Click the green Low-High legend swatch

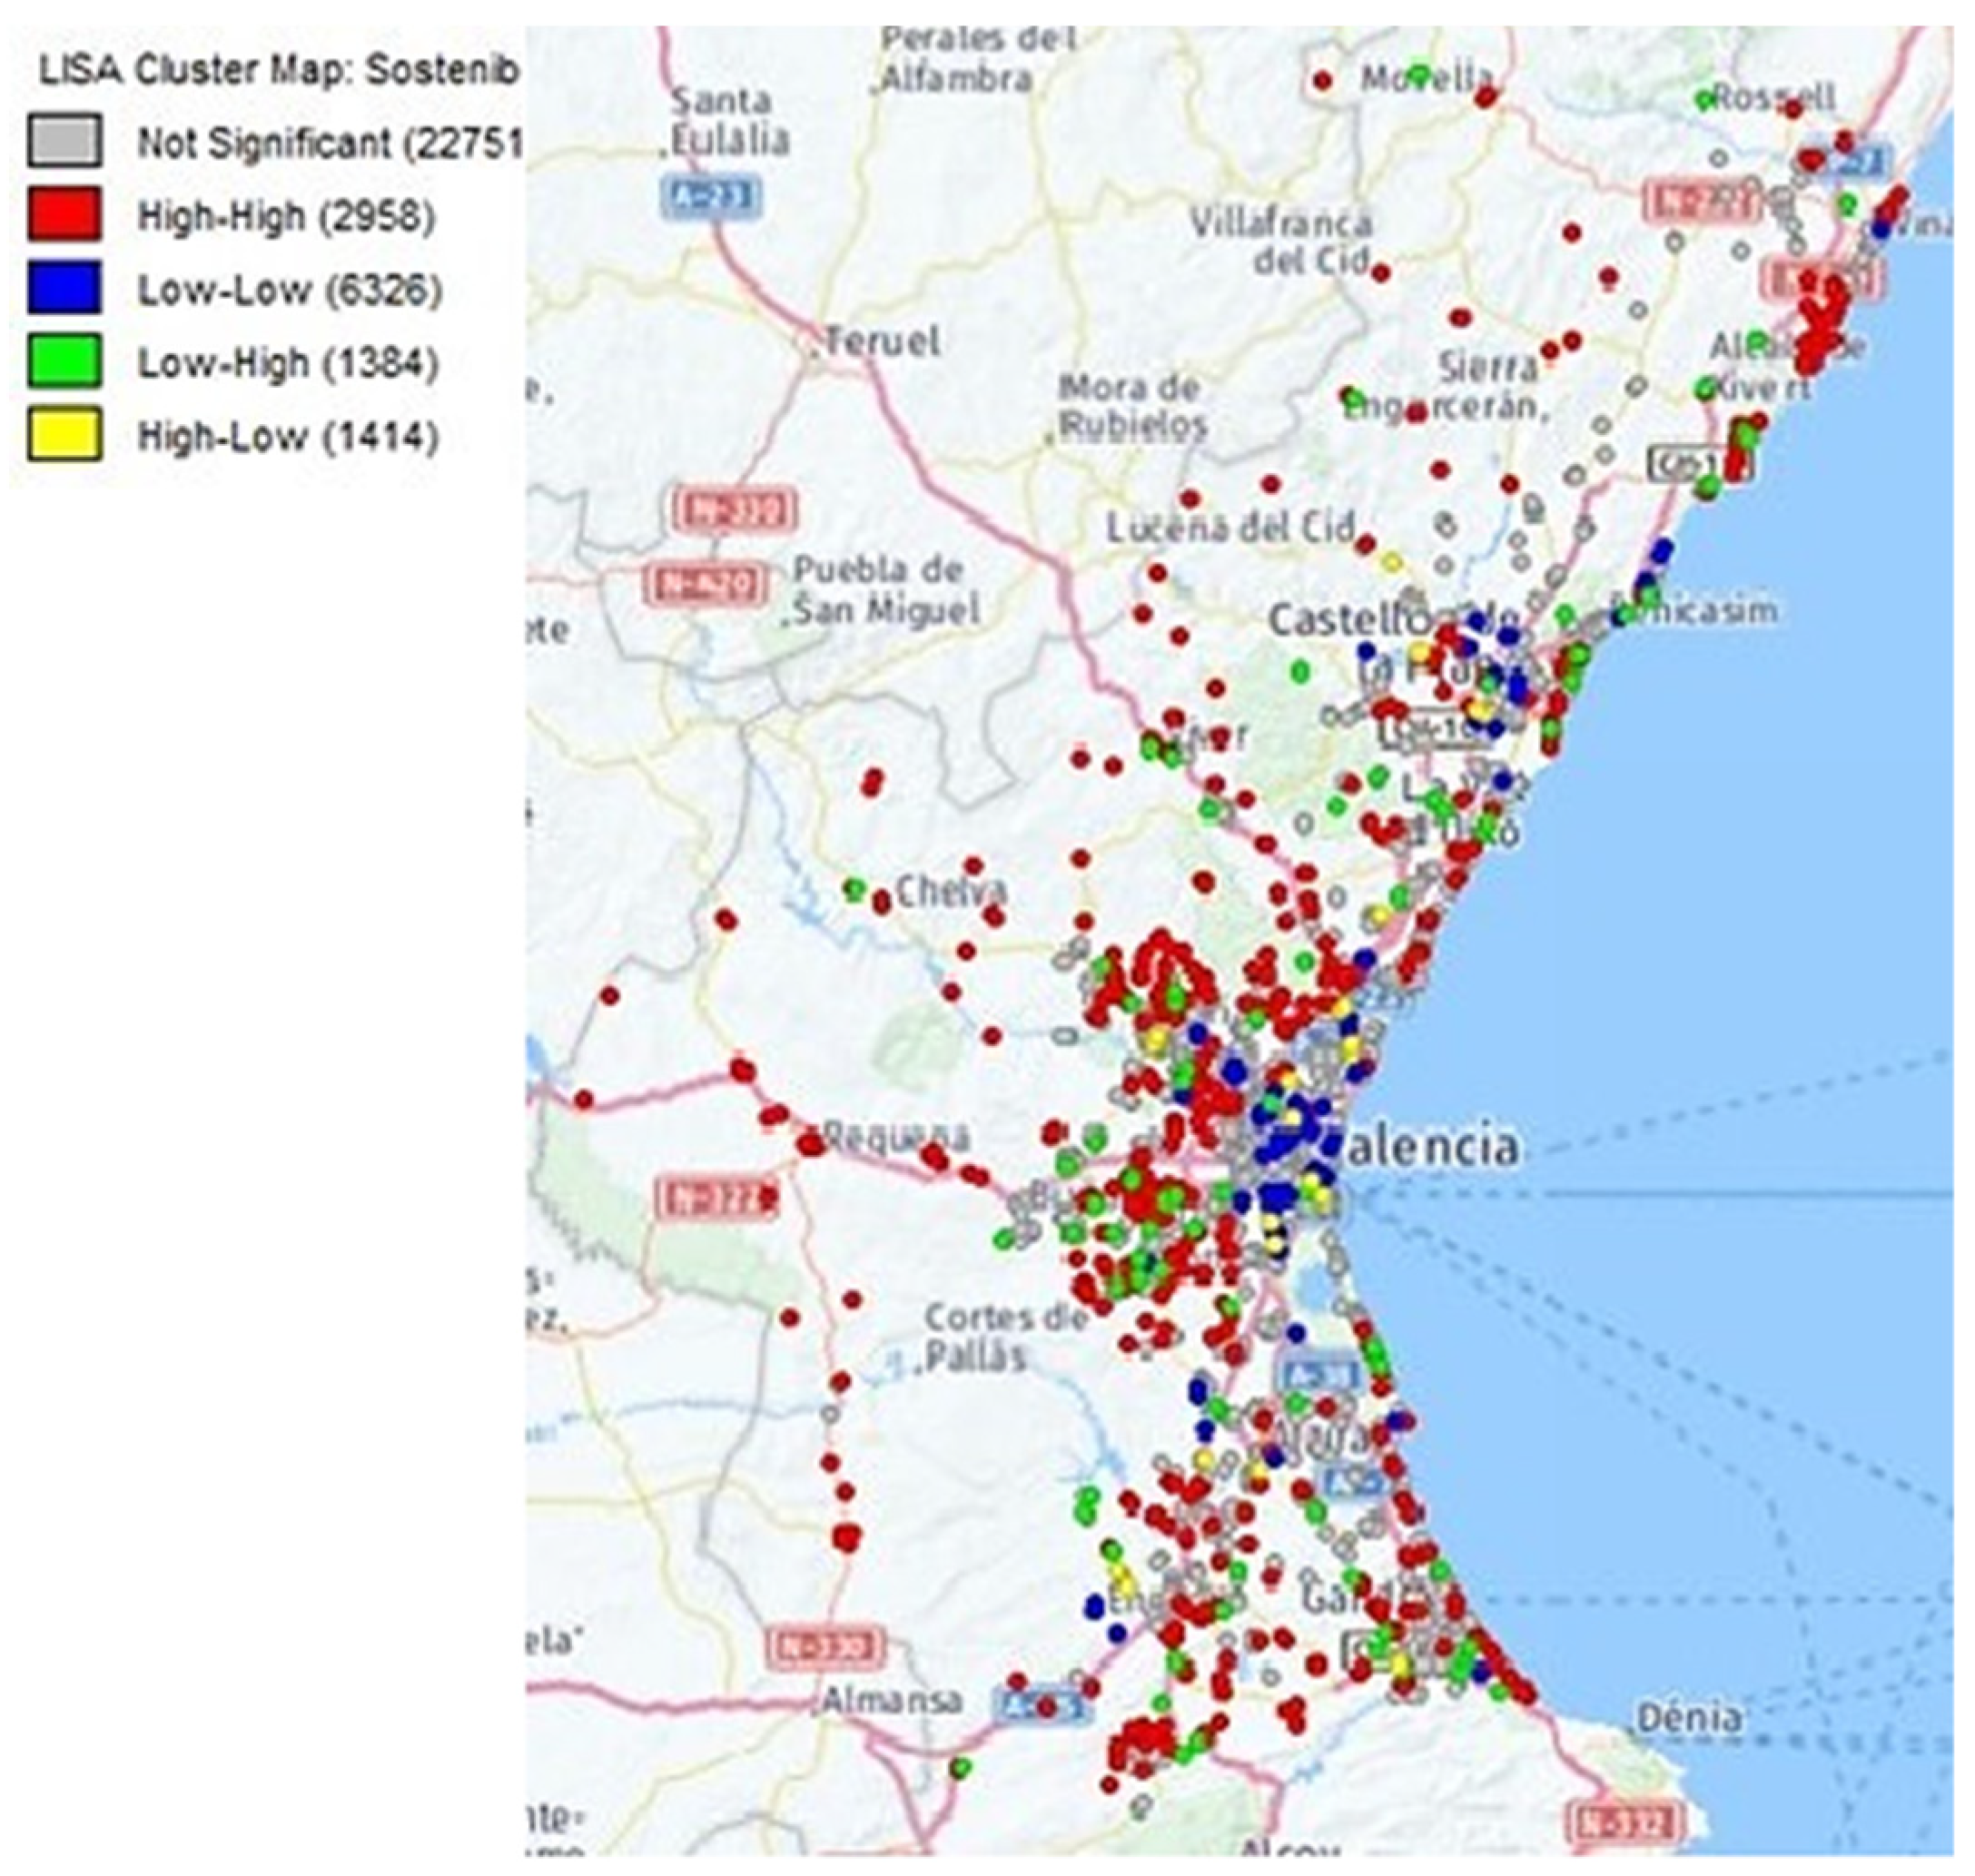point(64,362)
